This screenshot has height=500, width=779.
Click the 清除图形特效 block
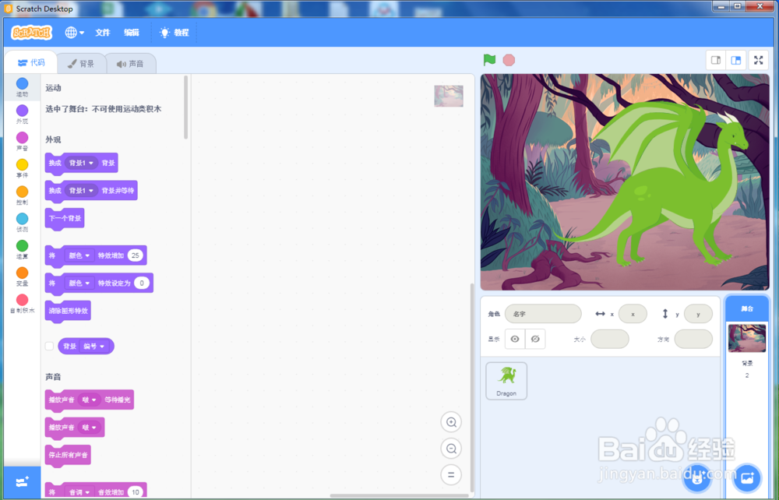coord(68,311)
